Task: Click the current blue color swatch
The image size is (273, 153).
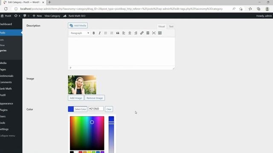Action: (x=71, y=109)
